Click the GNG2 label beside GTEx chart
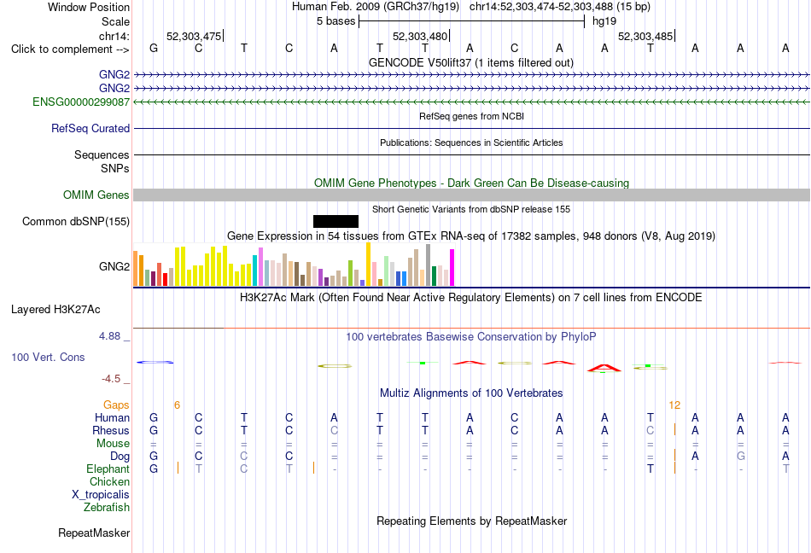This screenshot has height=553, width=811. 114,266
